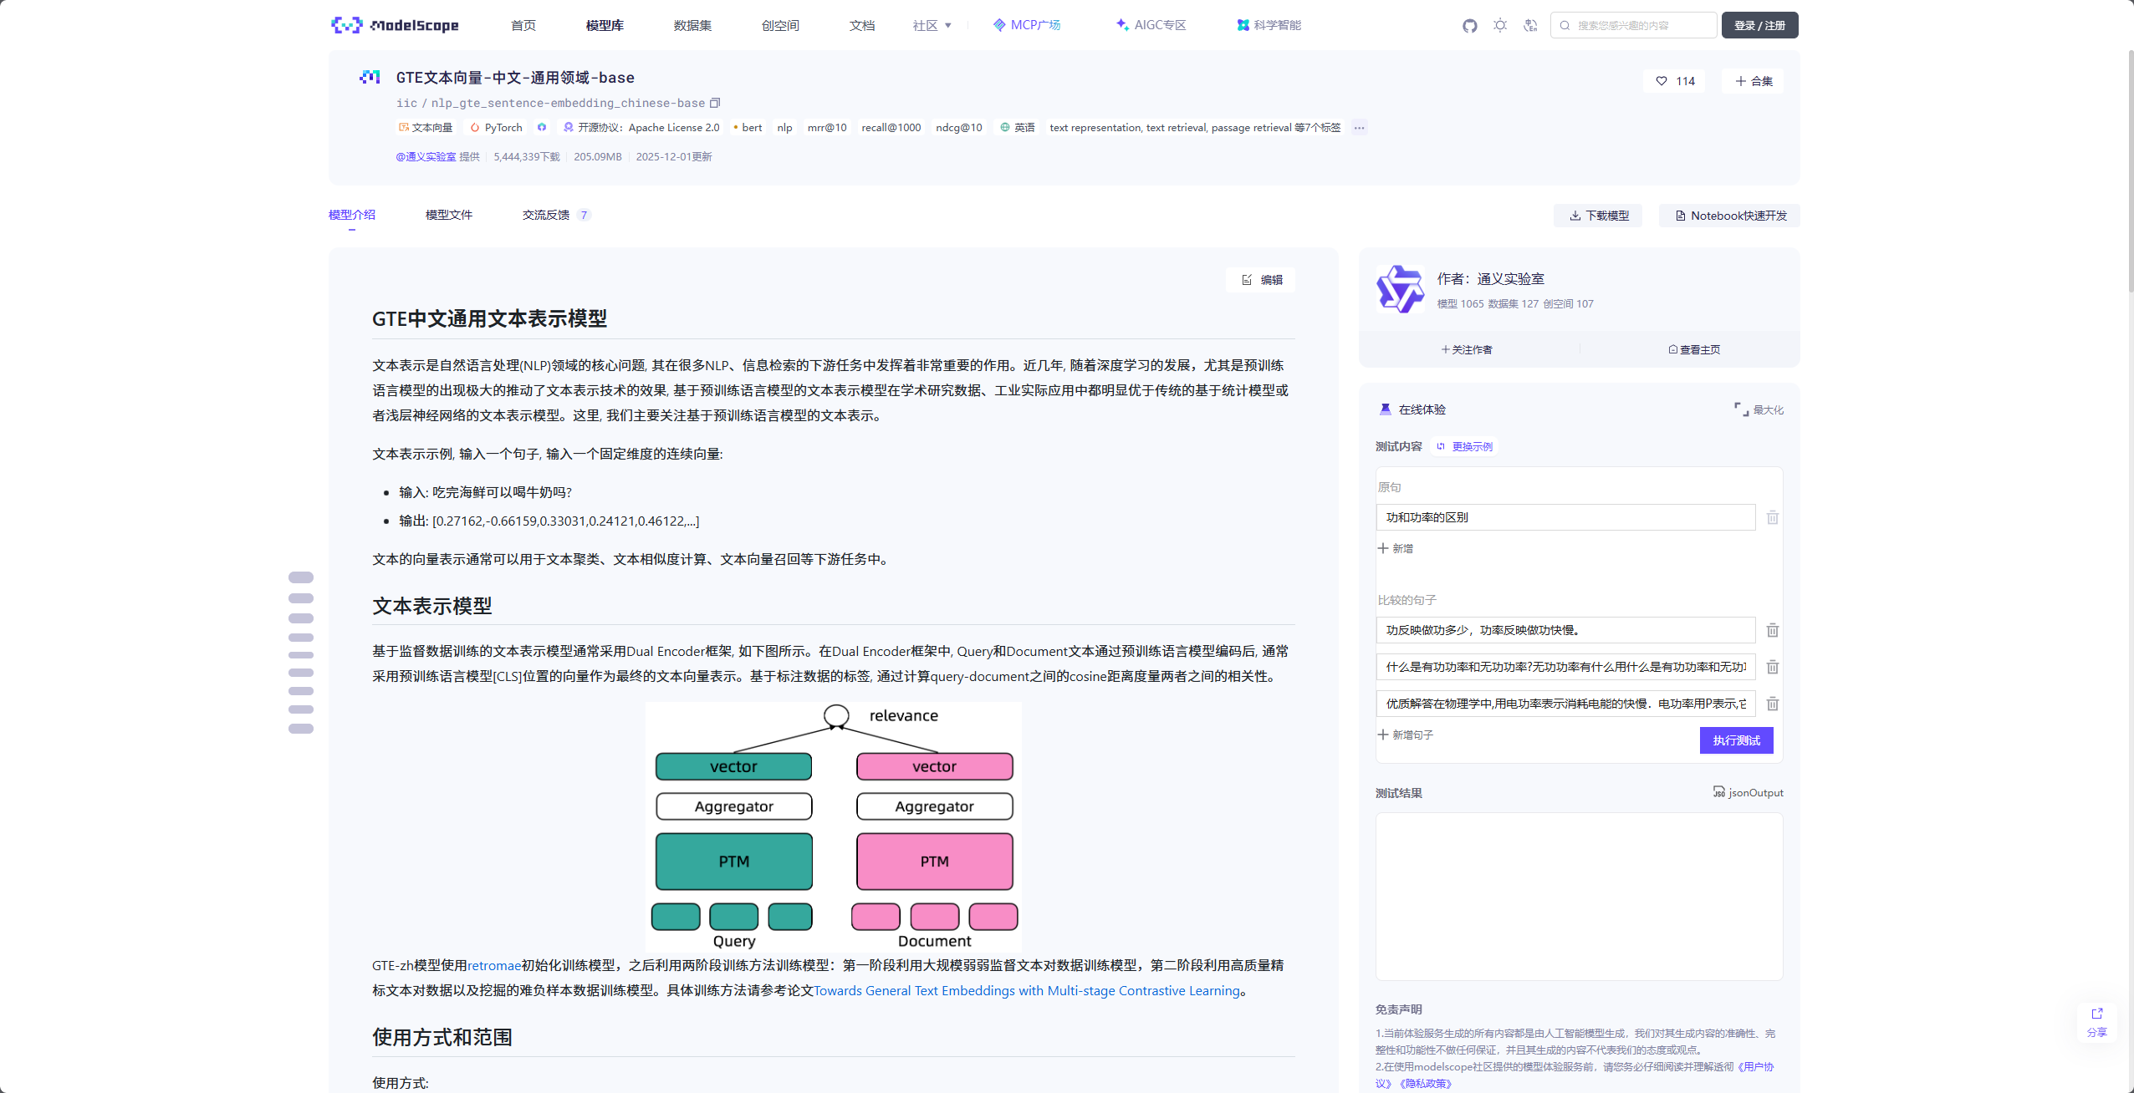2134x1093 pixels.
Task: Switch to the 模型文件 tab
Action: pyautogui.click(x=449, y=214)
